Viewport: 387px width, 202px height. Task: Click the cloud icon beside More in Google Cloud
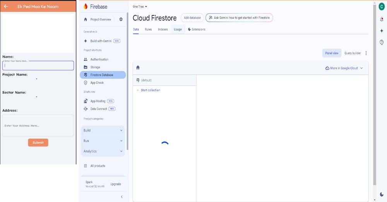327,68
